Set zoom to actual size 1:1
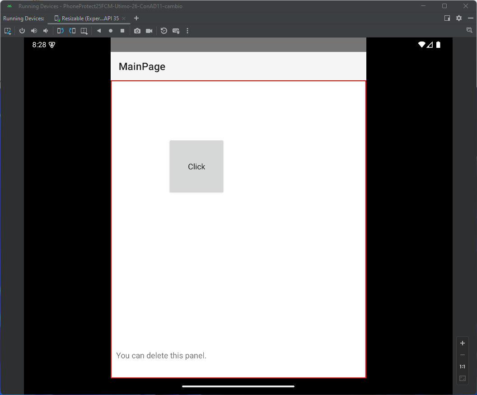Screen dimensions: 477x395 tap(463, 367)
